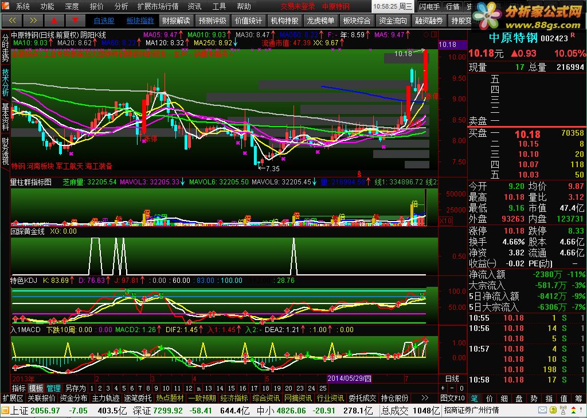
Task: Open the 持仓股份 bottom tab
Action: pos(394,398)
